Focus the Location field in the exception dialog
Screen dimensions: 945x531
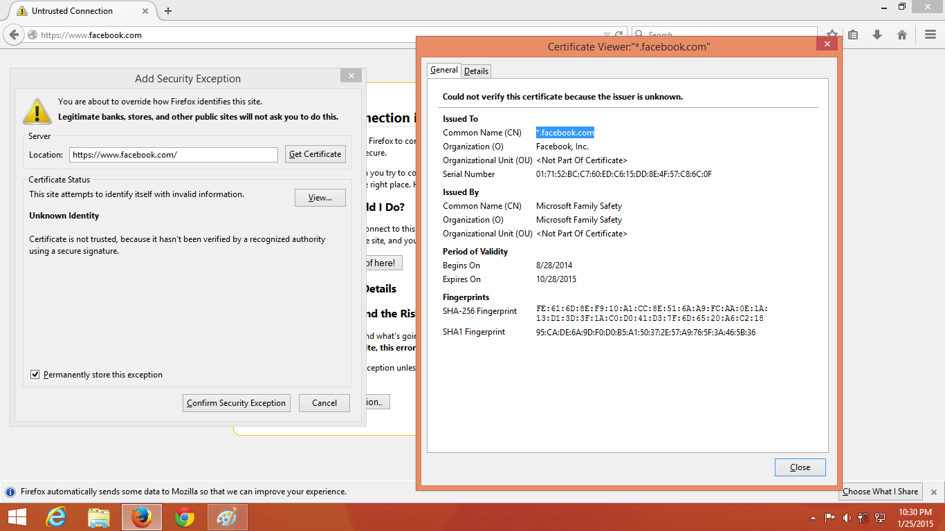(174, 155)
